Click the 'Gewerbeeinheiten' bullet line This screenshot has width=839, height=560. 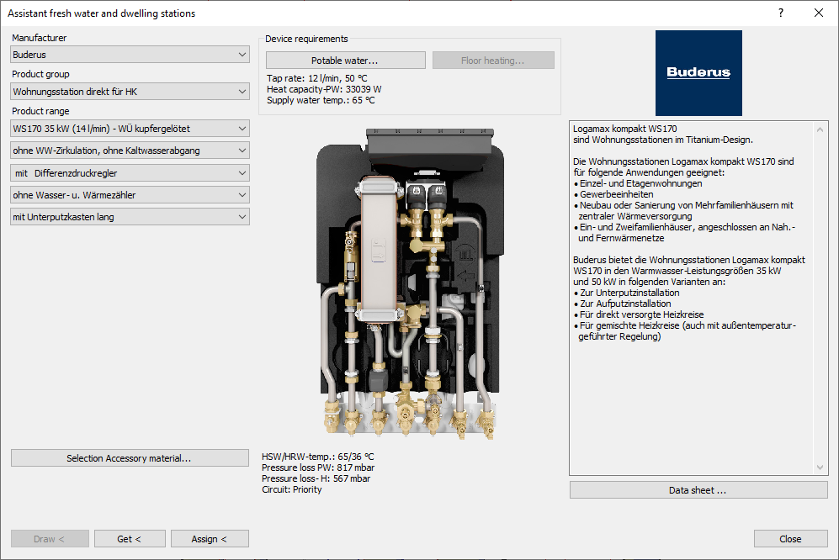point(613,194)
